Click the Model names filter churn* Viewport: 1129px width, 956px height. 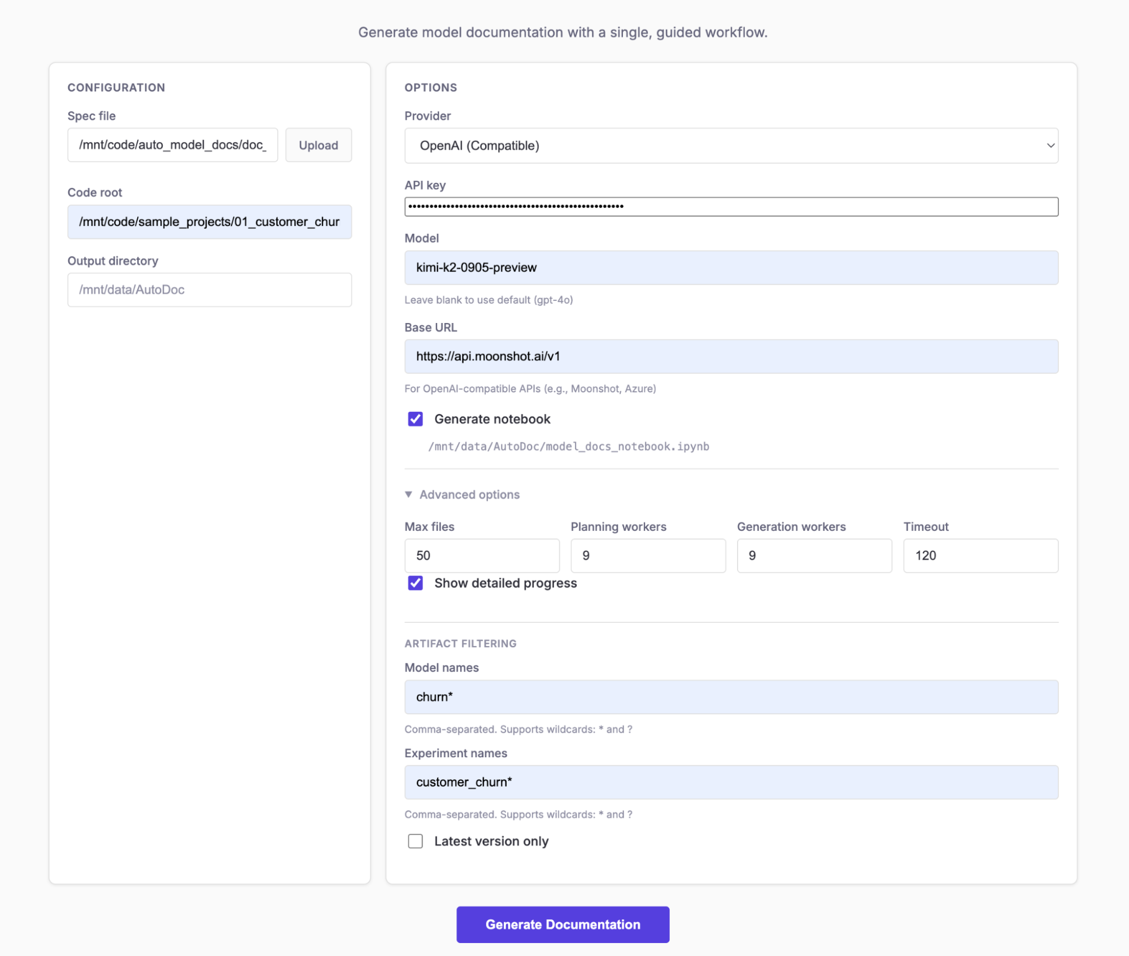click(731, 697)
